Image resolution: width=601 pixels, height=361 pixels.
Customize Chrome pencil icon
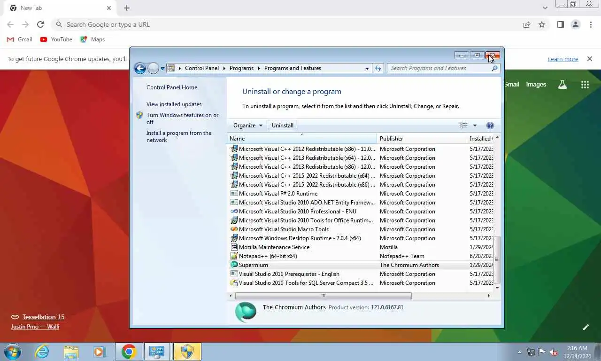[x=586, y=327]
